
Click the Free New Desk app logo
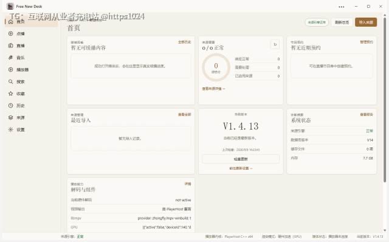10,7
